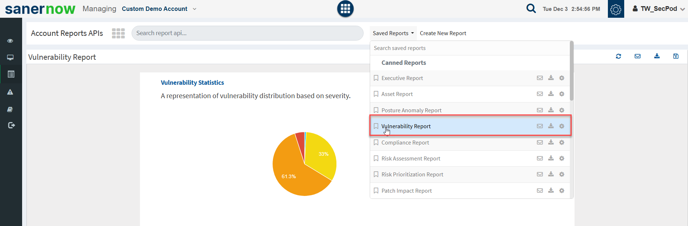Email the Executive Report
688x226 pixels.
pyautogui.click(x=540, y=78)
